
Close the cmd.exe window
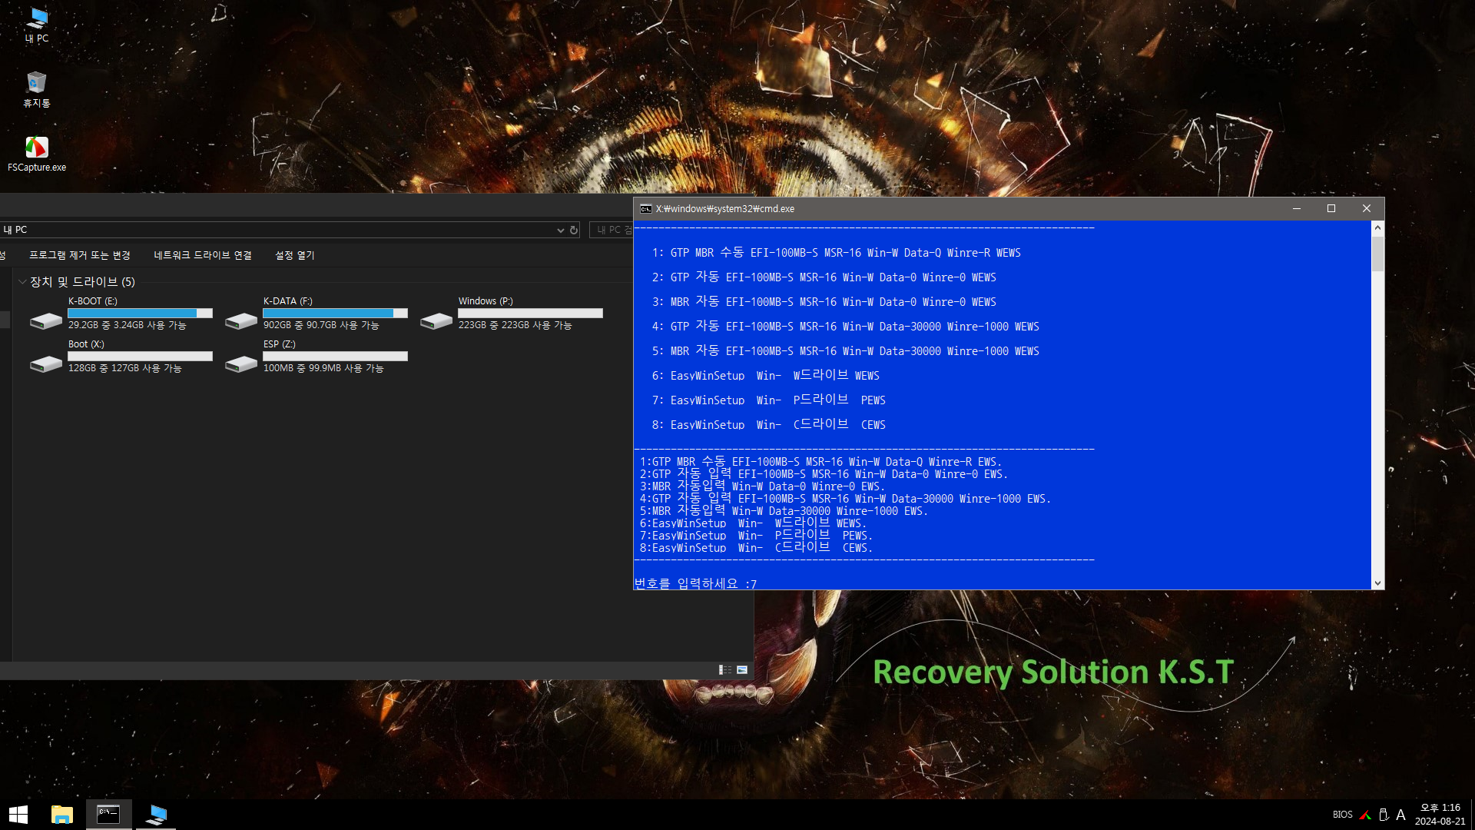pyautogui.click(x=1367, y=209)
